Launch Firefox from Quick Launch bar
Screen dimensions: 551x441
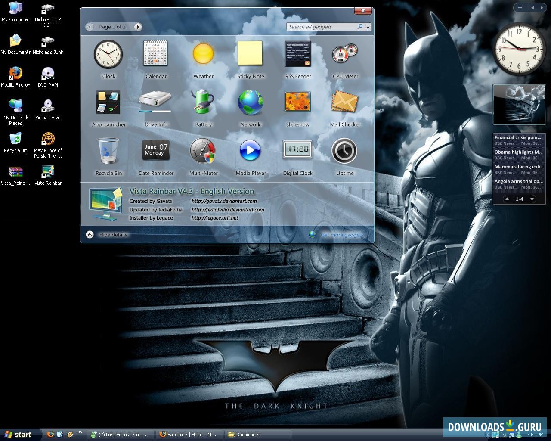pos(50,435)
